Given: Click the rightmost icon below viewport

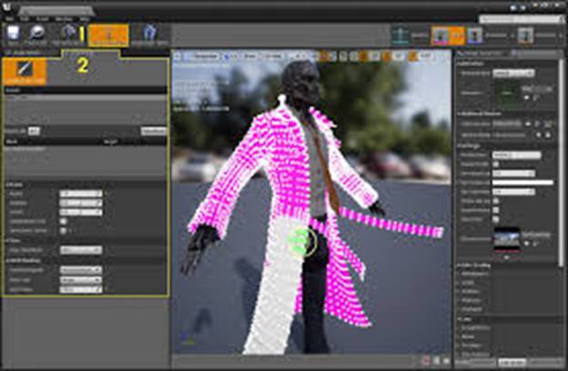Looking at the screenshot, I should [446, 361].
